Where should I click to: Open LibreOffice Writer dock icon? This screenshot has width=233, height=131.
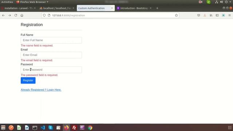coord(27,128)
